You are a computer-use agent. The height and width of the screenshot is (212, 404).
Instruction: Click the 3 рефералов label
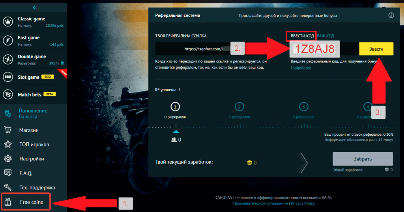239,117
